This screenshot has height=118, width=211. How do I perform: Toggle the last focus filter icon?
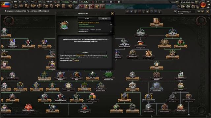(x=160, y=12)
